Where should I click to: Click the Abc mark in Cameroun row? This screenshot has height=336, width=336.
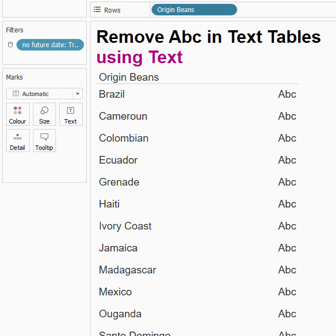coord(287,116)
